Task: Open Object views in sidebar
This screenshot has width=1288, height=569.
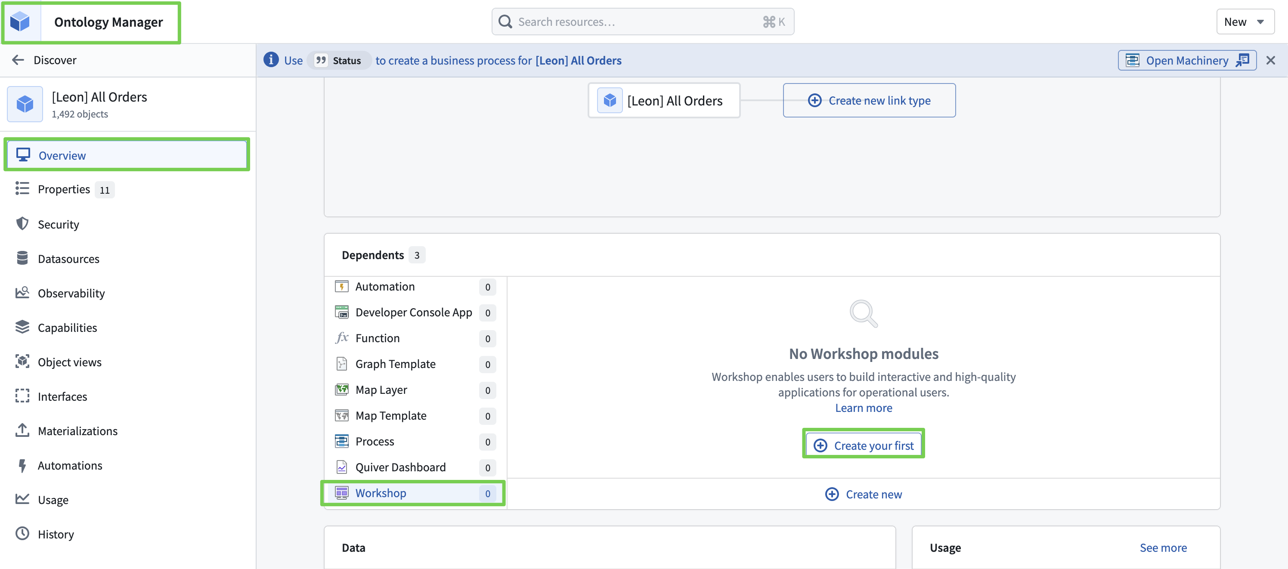Action: 69,362
